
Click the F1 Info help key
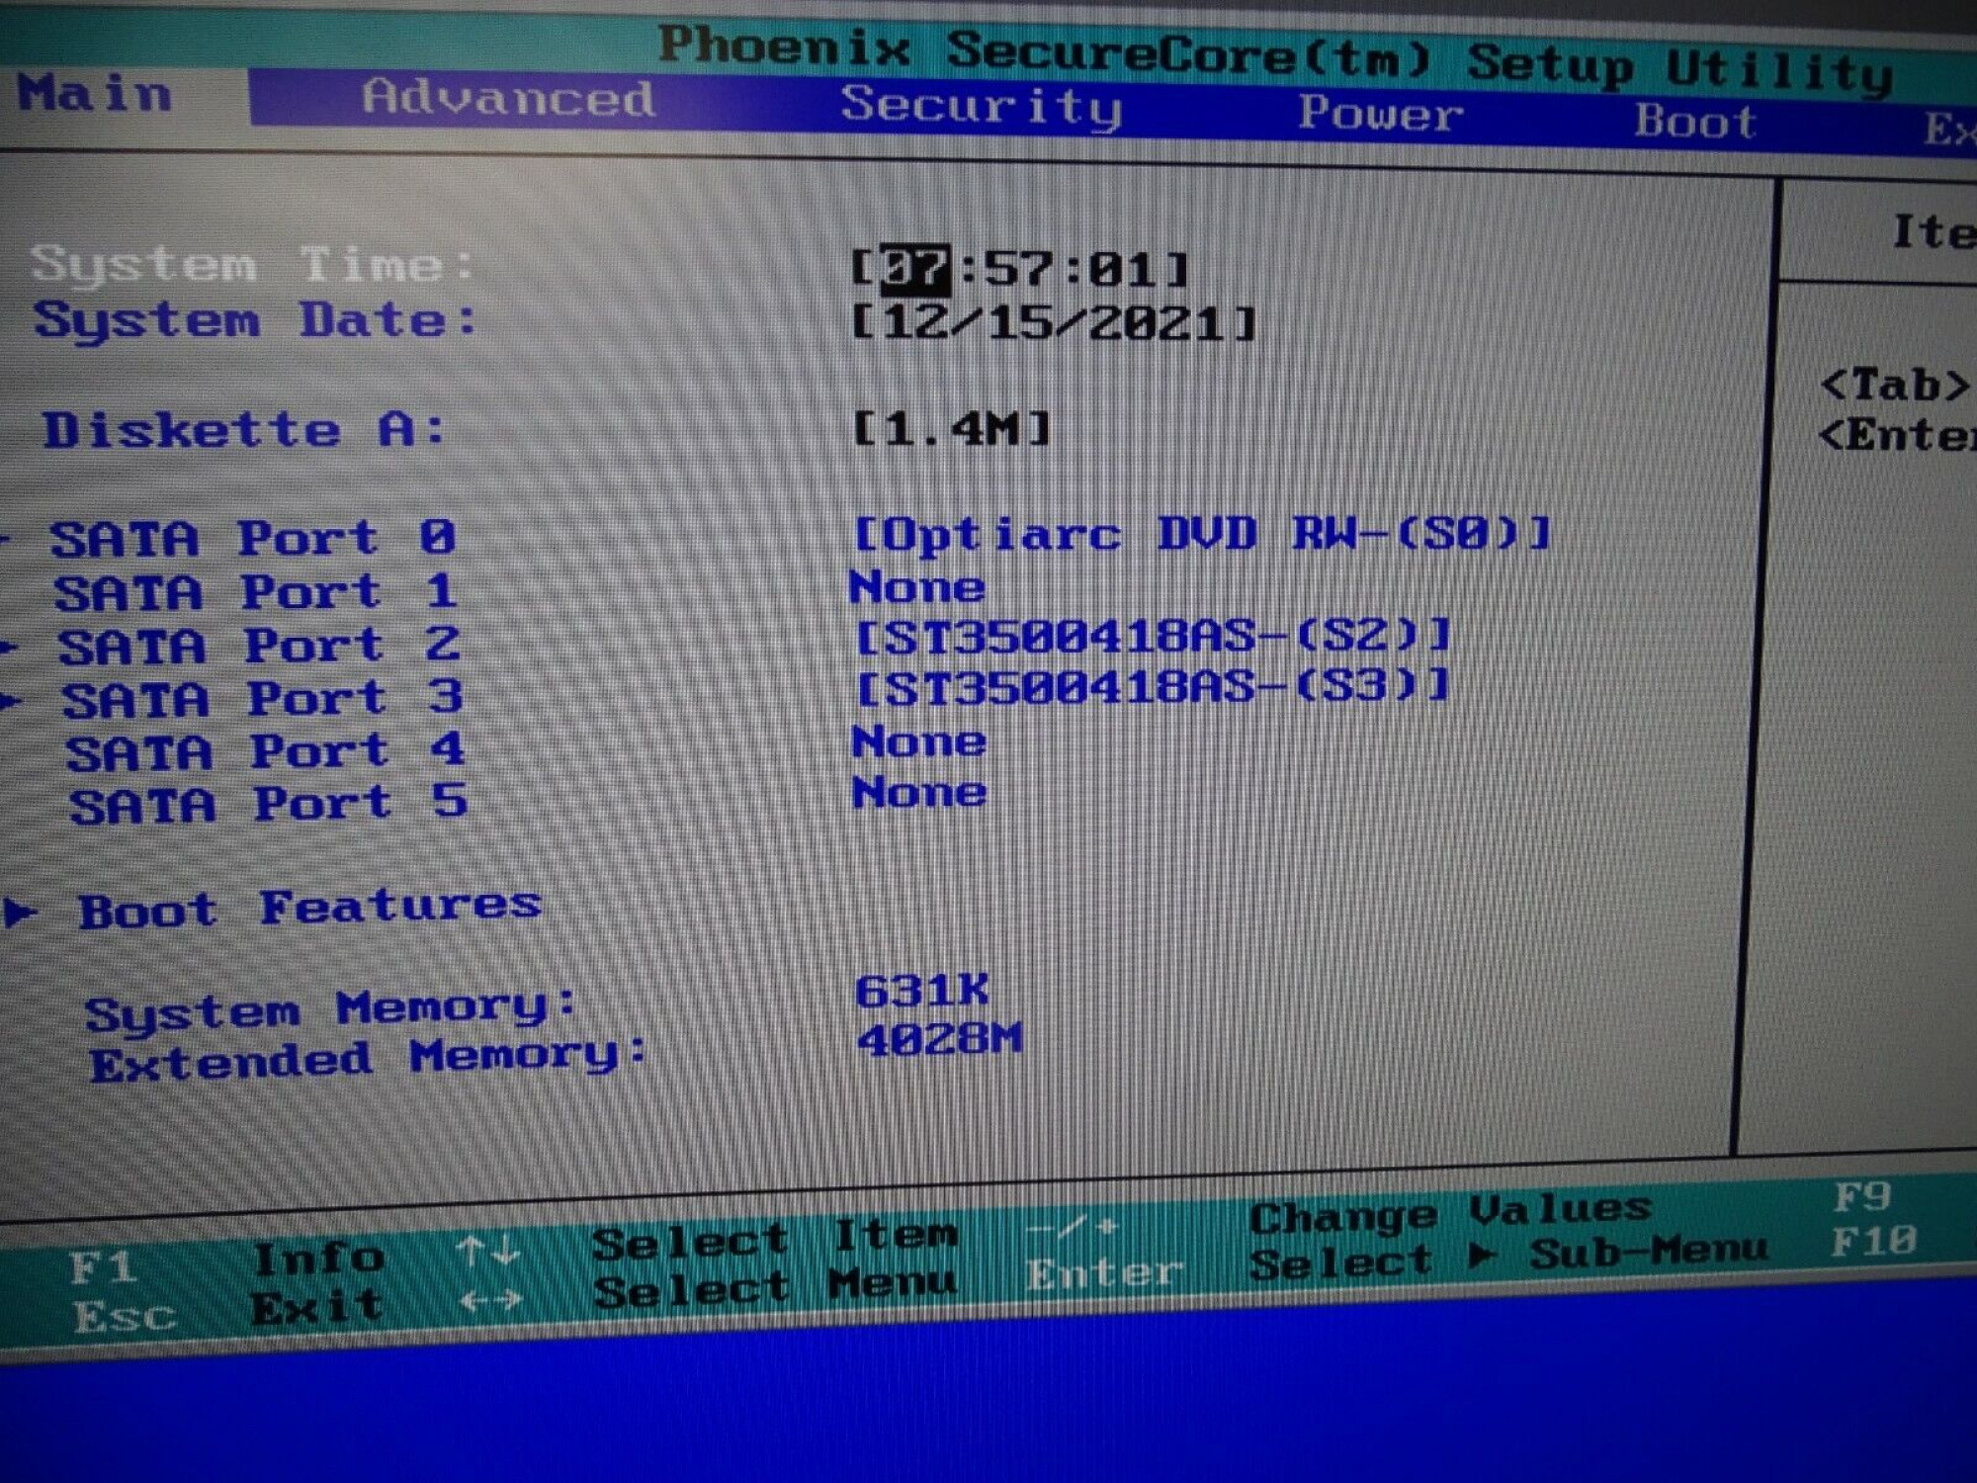(x=102, y=1266)
